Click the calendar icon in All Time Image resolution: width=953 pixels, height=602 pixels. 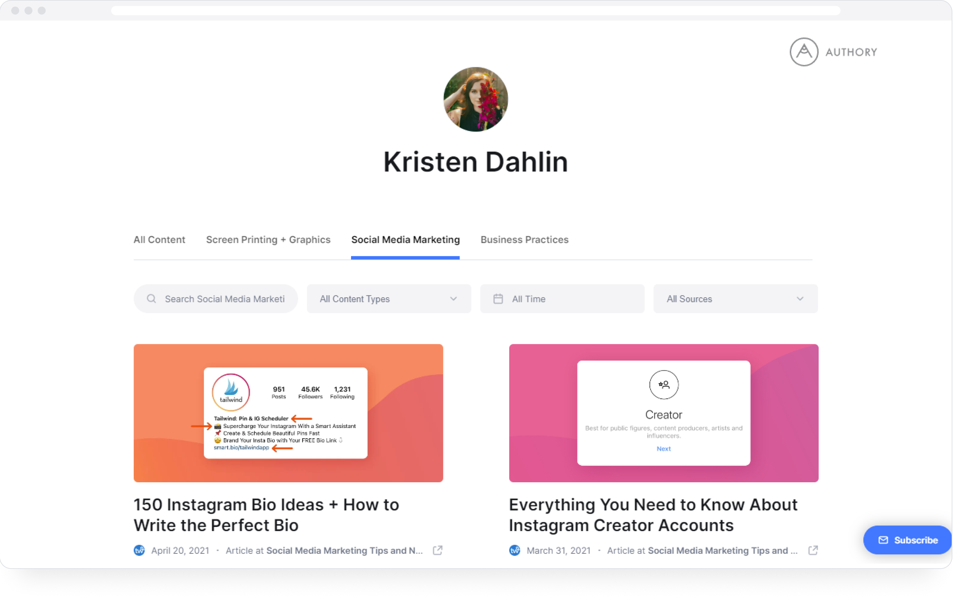point(498,299)
